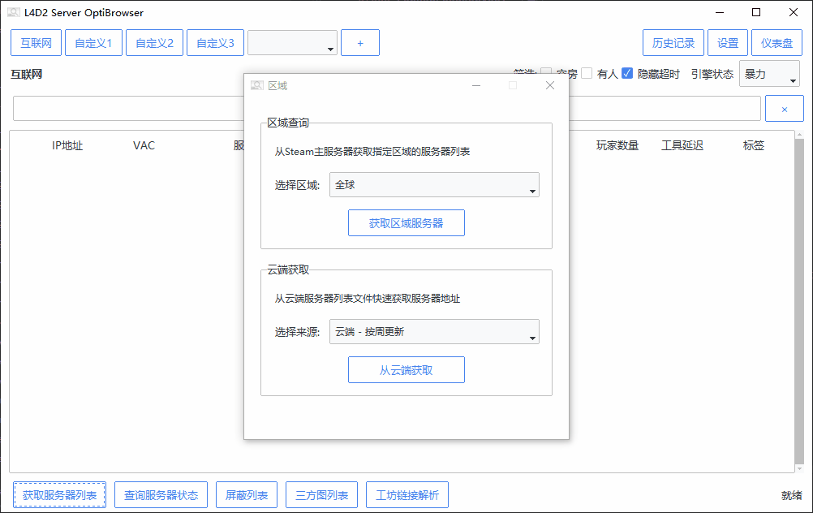
Task: Open the 选择区域 dropdown showing 全球
Action: pyautogui.click(x=434, y=186)
